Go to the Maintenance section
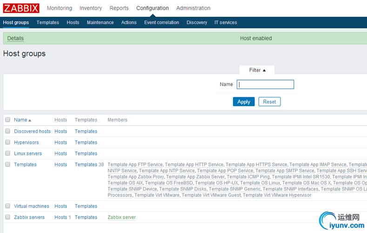This screenshot has width=367, height=233. pos(100,22)
